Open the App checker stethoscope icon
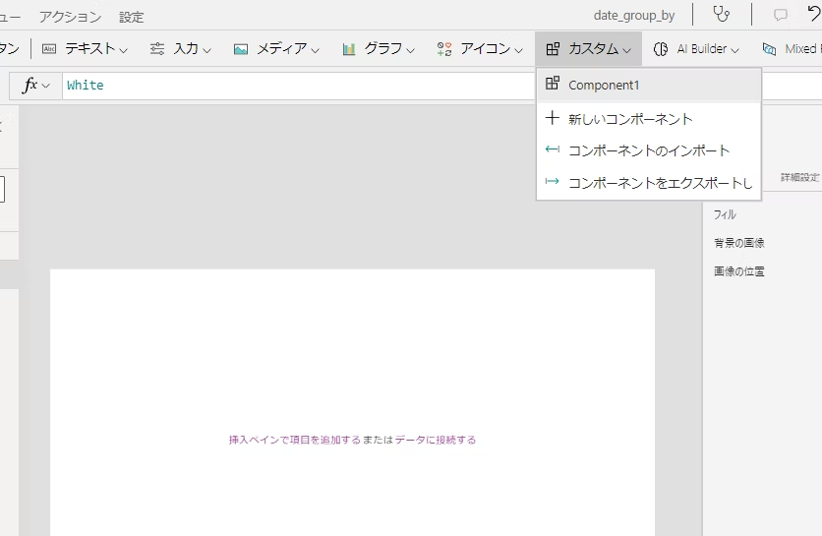Viewport: 822px width, 536px height. (722, 15)
